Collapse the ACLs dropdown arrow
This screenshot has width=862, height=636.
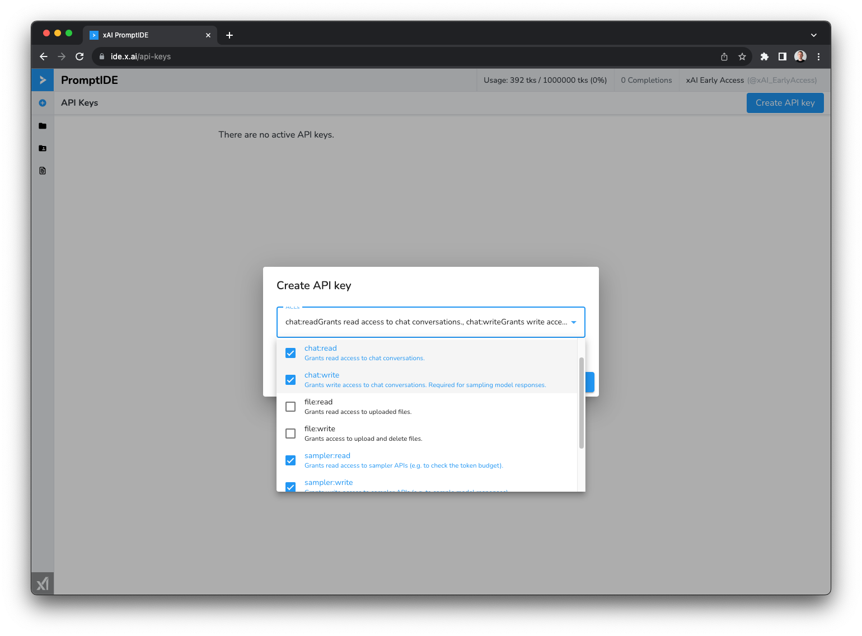(x=574, y=322)
